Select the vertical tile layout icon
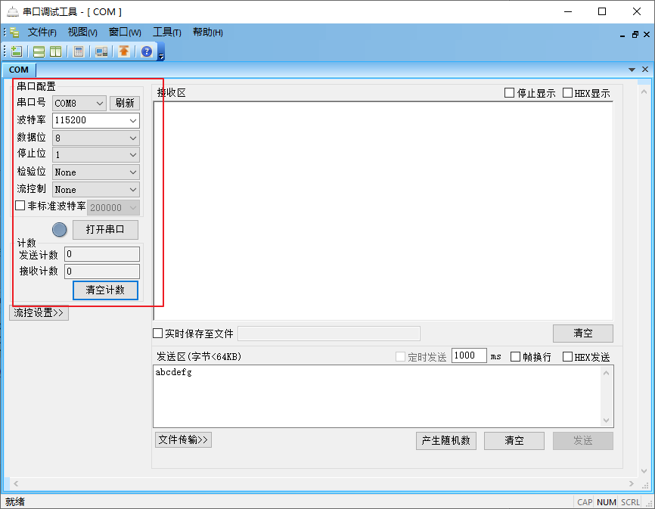Image resolution: width=655 pixels, height=509 pixels. tap(55, 51)
